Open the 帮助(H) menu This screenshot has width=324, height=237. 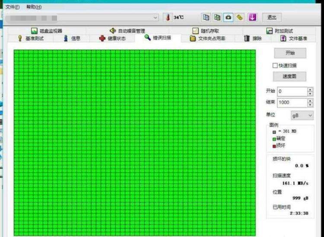(x=34, y=7)
